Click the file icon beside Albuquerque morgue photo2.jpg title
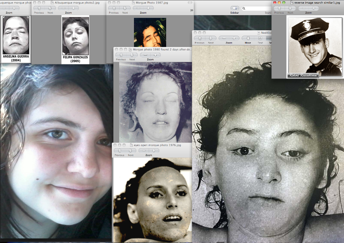 (52, 3)
